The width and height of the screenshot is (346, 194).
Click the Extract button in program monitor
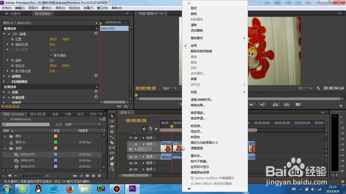[x=286, y=105]
